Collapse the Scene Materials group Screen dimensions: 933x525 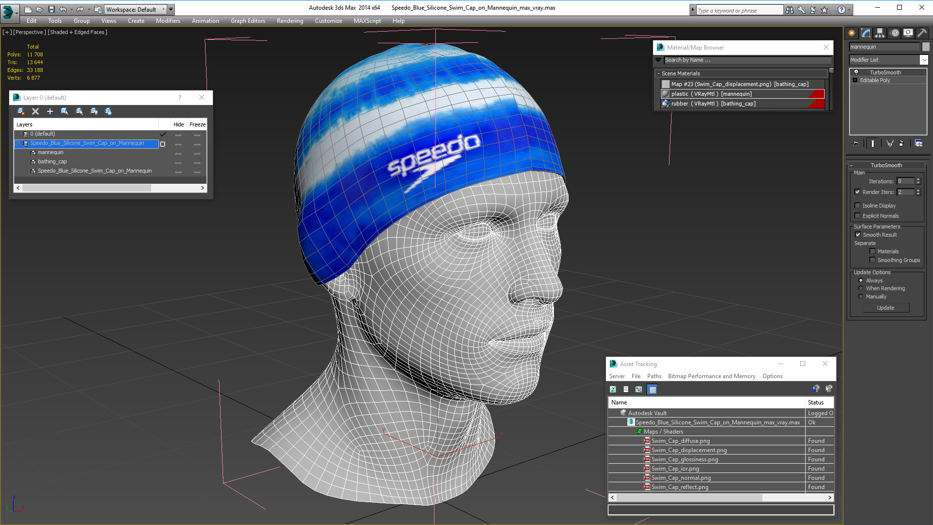(x=658, y=73)
